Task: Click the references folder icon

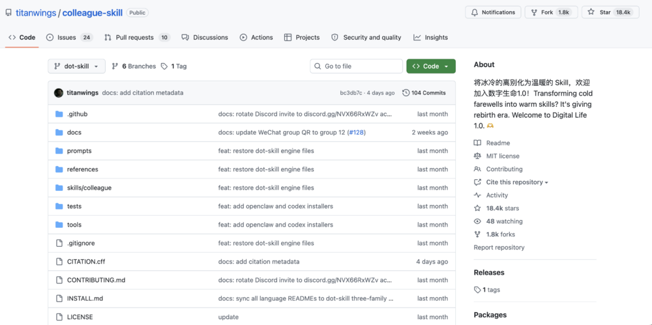Action: click(x=59, y=169)
